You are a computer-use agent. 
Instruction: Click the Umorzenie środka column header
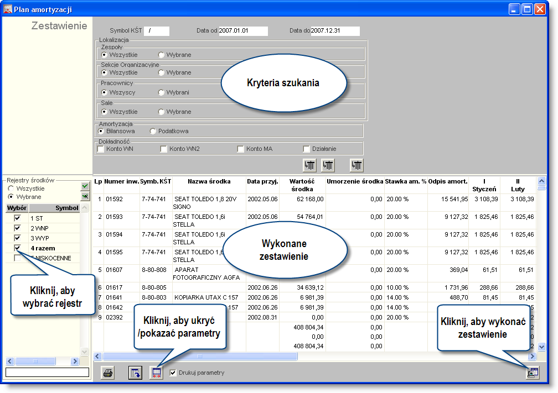pyautogui.click(x=355, y=181)
